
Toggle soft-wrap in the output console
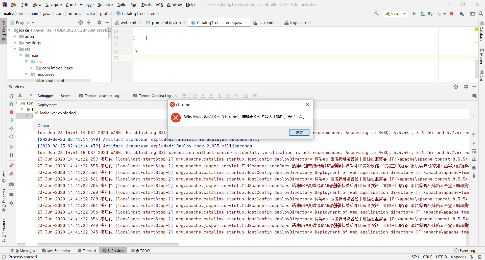(474, 151)
